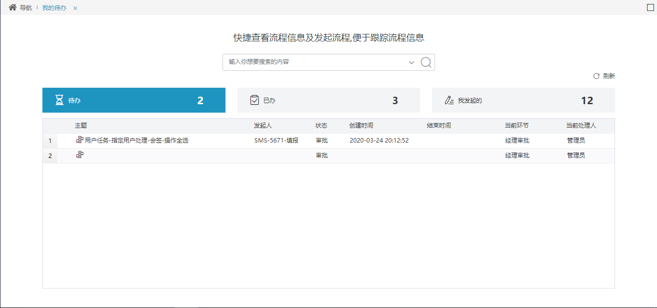Click 管理员 handler in row 2
657x308 pixels.
point(576,155)
